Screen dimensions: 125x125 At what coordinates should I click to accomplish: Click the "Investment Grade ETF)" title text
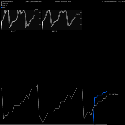pyautogui.click(x=113, y=1)
